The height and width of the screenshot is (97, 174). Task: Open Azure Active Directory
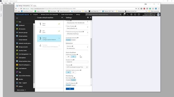point(24,76)
